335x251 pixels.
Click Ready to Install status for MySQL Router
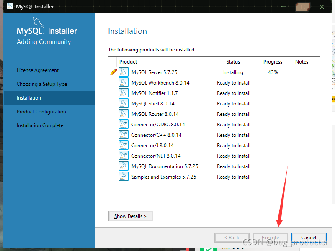pyautogui.click(x=234, y=114)
